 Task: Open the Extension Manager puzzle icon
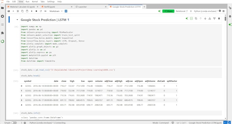[2, 33]
